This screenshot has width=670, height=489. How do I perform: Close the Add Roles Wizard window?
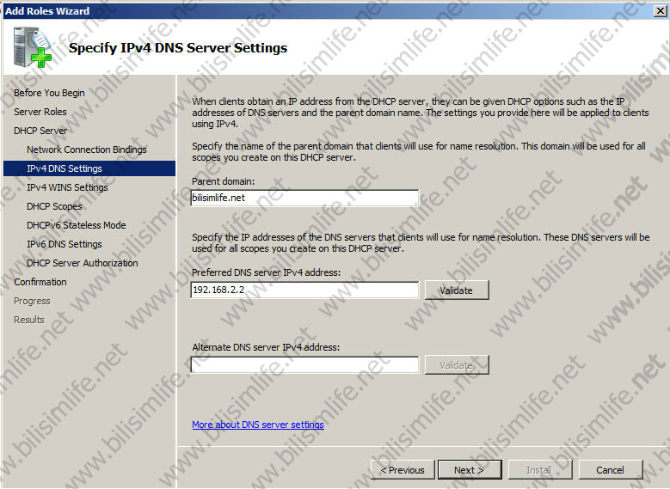pyautogui.click(x=661, y=11)
